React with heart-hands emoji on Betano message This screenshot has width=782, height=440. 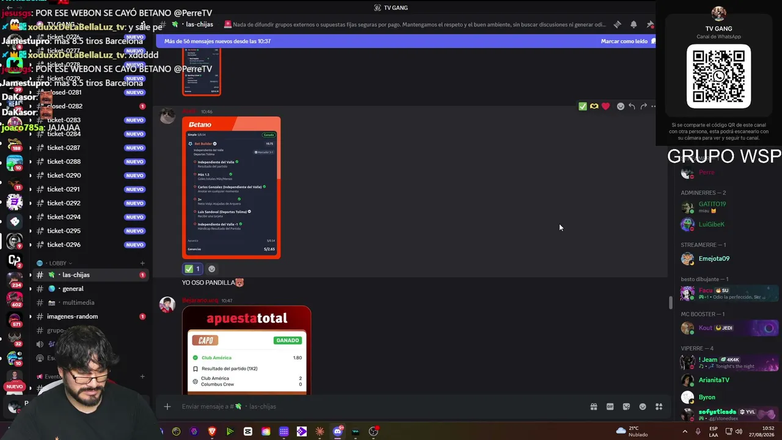coord(594,106)
